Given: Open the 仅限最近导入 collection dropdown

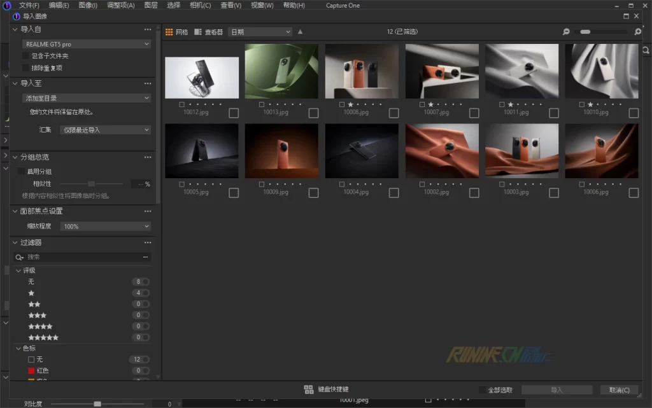Looking at the screenshot, I should [105, 130].
